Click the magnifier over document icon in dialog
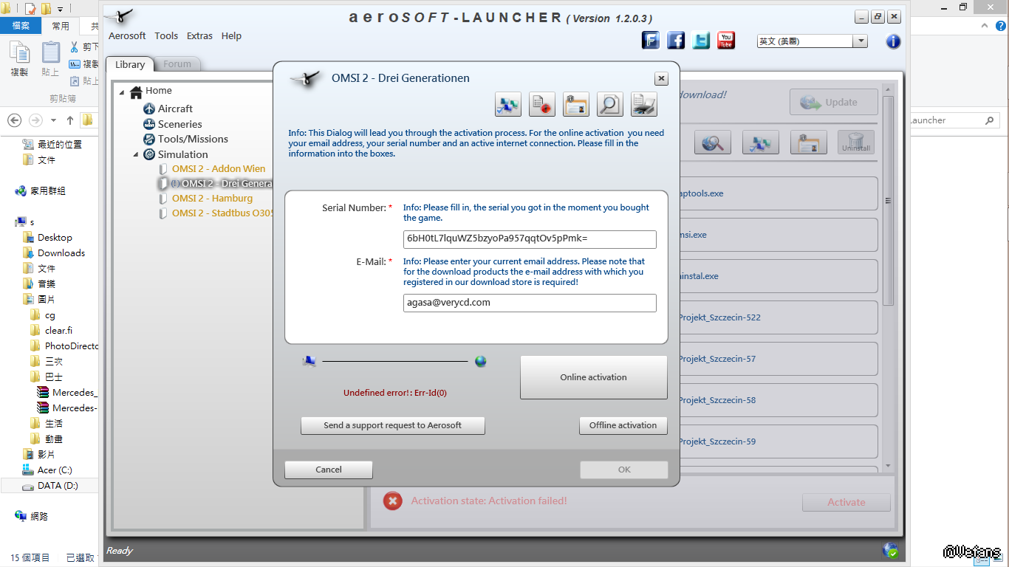1009x567 pixels. tap(610, 104)
